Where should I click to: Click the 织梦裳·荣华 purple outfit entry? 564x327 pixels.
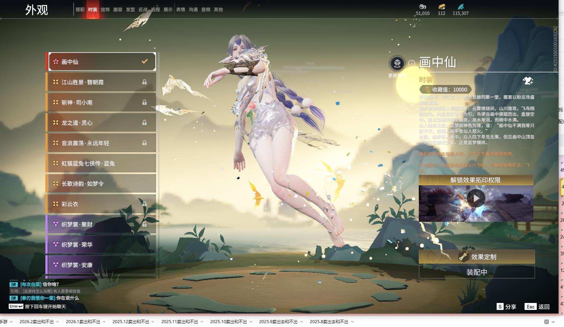[101, 245]
